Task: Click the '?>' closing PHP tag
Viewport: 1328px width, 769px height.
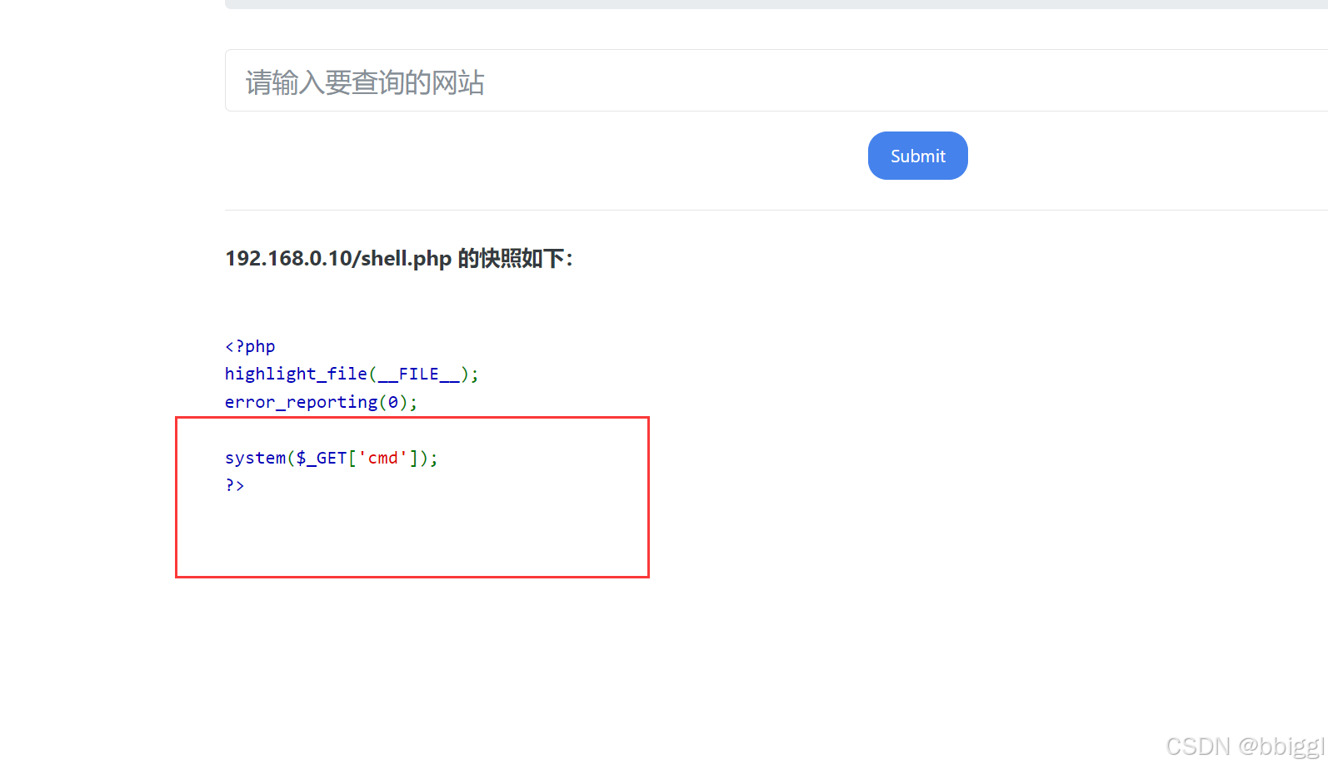Action: pyautogui.click(x=235, y=485)
